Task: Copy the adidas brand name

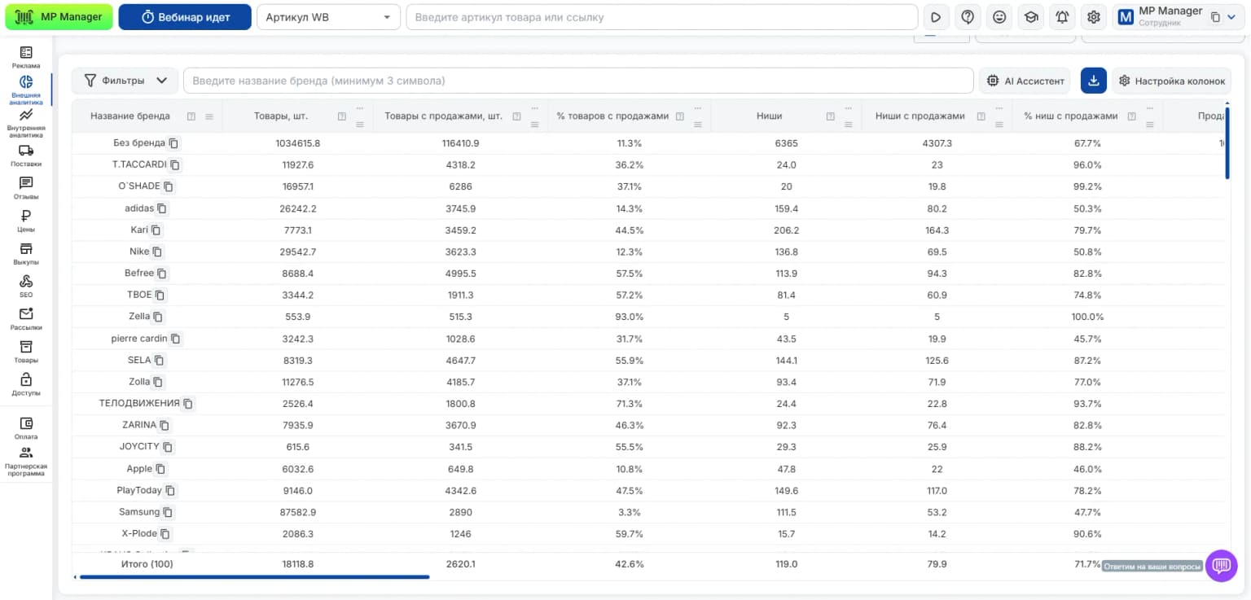Action: 162,208
